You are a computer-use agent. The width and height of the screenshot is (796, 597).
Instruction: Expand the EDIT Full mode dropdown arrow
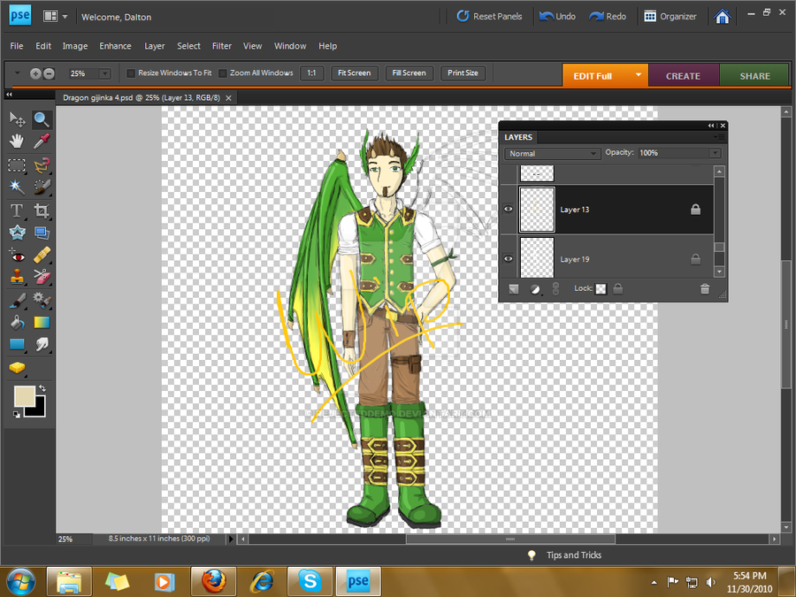tap(638, 75)
